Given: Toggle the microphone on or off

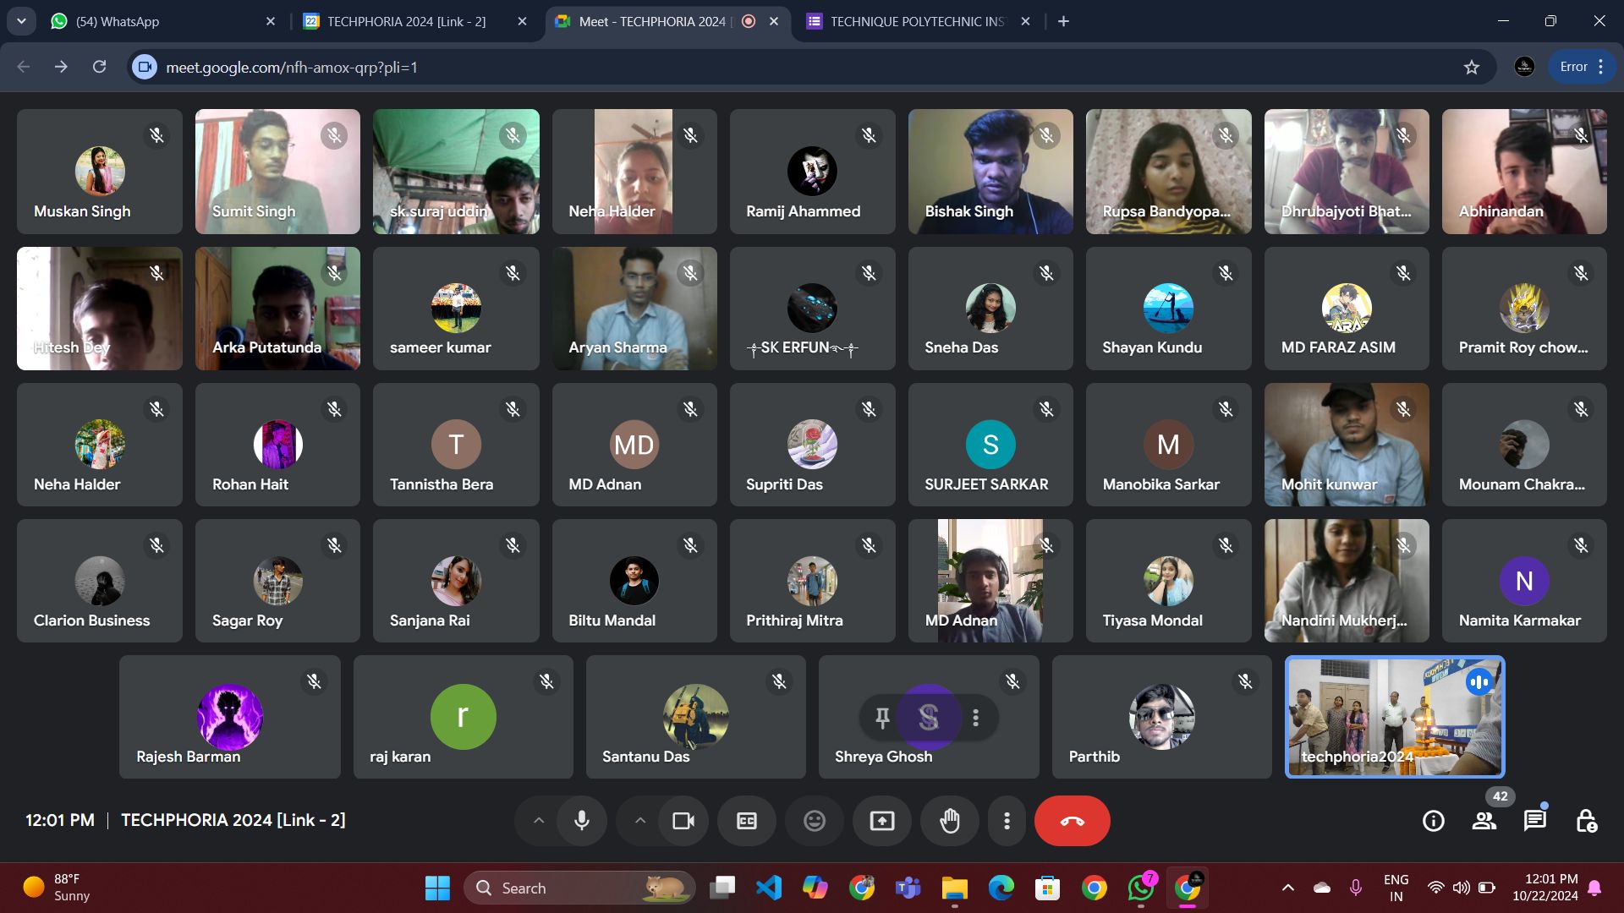Looking at the screenshot, I should [582, 821].
